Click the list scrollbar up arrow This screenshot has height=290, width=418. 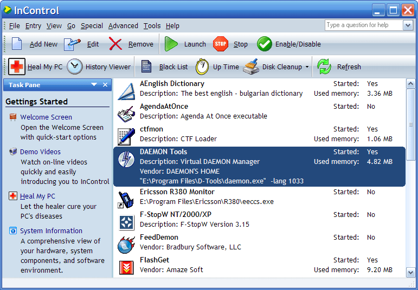pos(410,84)
